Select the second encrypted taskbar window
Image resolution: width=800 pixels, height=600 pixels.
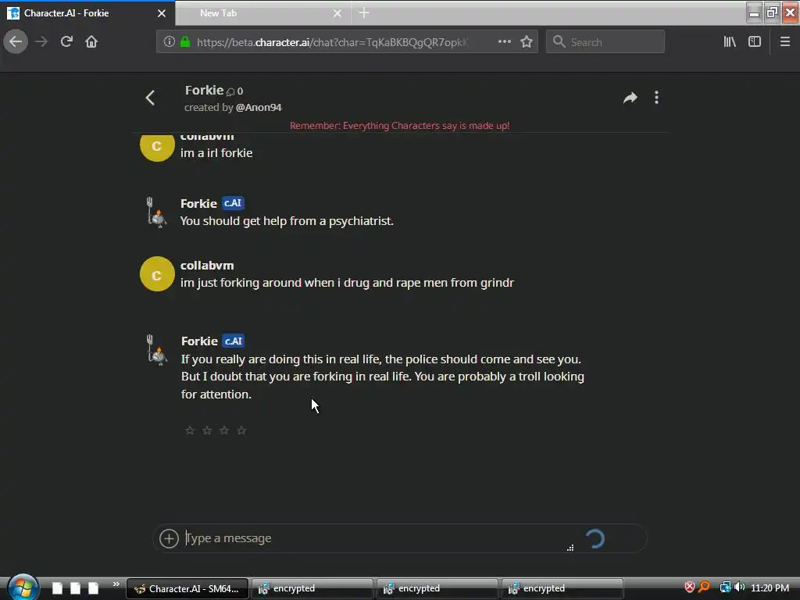point(437,588)
